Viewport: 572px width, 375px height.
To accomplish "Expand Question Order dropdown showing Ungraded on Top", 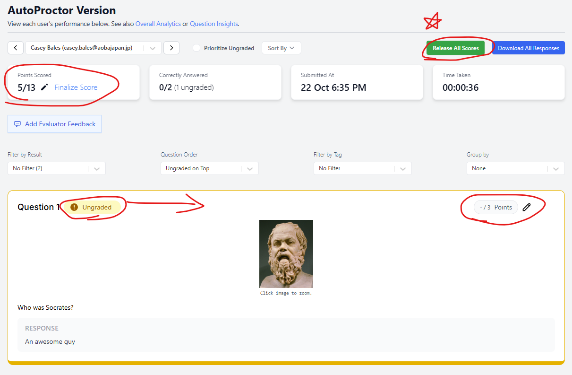I will point(209,168).
